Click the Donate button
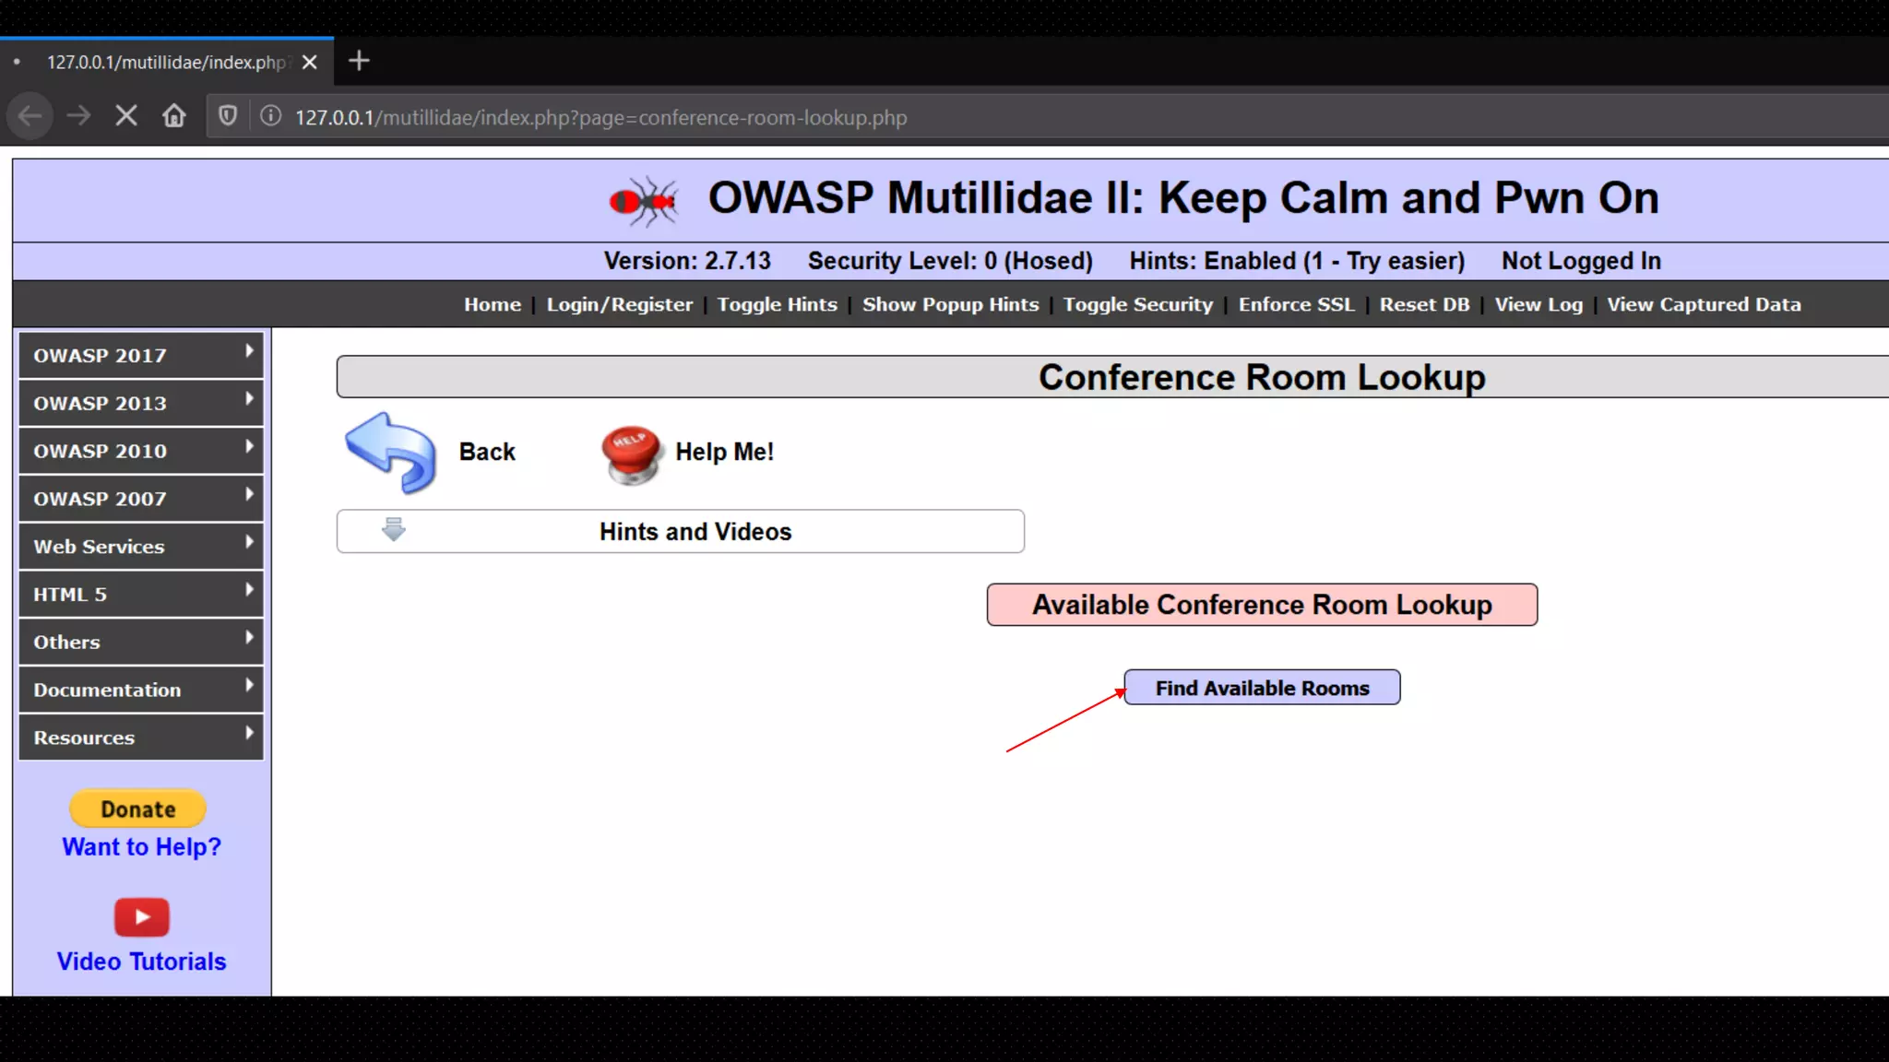Screen dimensions: 1889x1062 click(x=138, y=808)
